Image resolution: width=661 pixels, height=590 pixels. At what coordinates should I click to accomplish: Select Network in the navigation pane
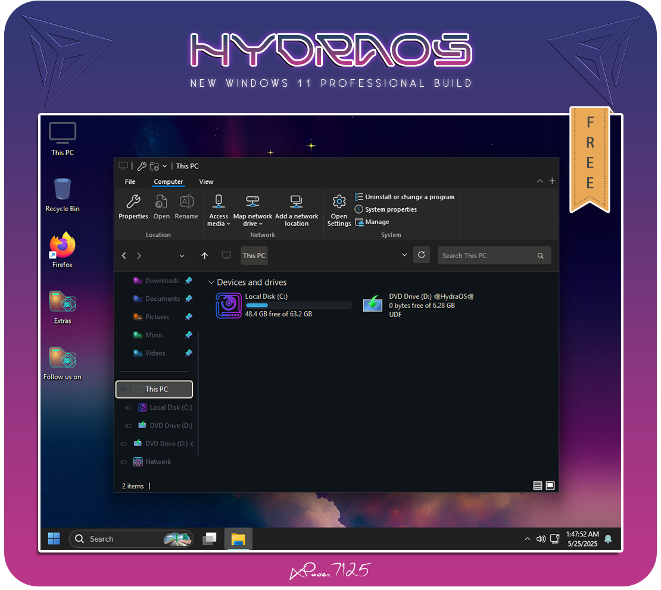[152, 462]
